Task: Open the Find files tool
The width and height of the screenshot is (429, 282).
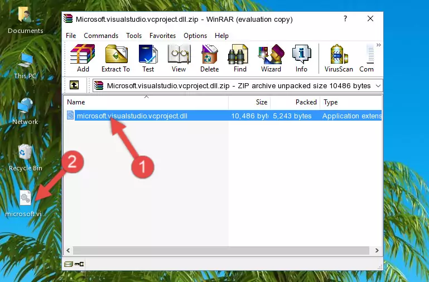Action: pyautogui.click(x=240, y=58)
